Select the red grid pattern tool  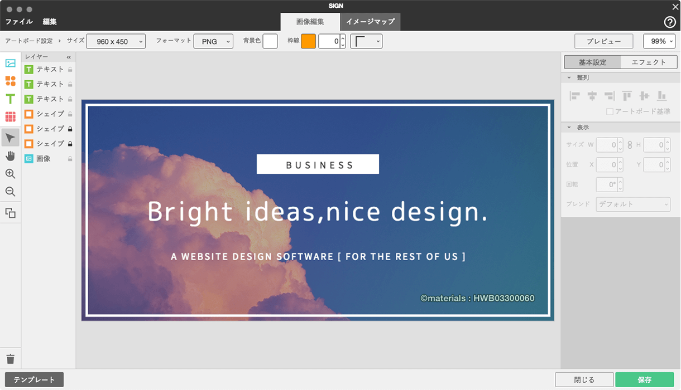[x=10, y=116]
